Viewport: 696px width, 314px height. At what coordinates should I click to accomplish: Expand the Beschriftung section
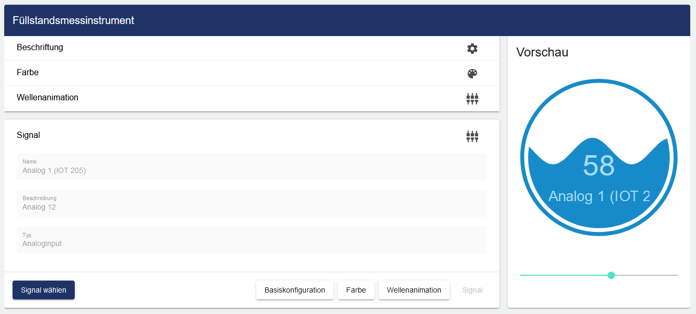(x=40, y=48)
